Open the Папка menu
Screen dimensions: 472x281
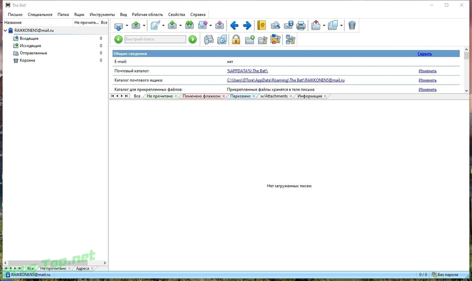pos(63,15)
